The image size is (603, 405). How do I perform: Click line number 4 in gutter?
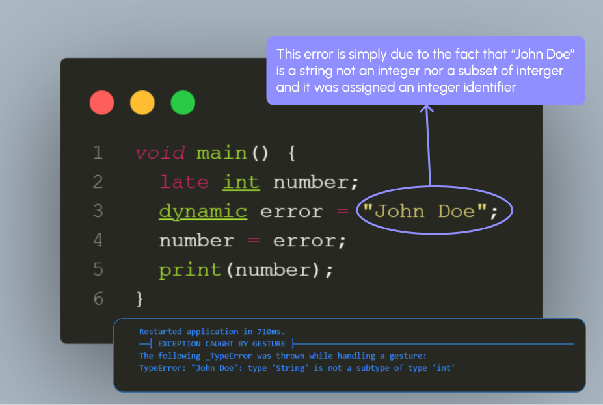tap(98, 240)
